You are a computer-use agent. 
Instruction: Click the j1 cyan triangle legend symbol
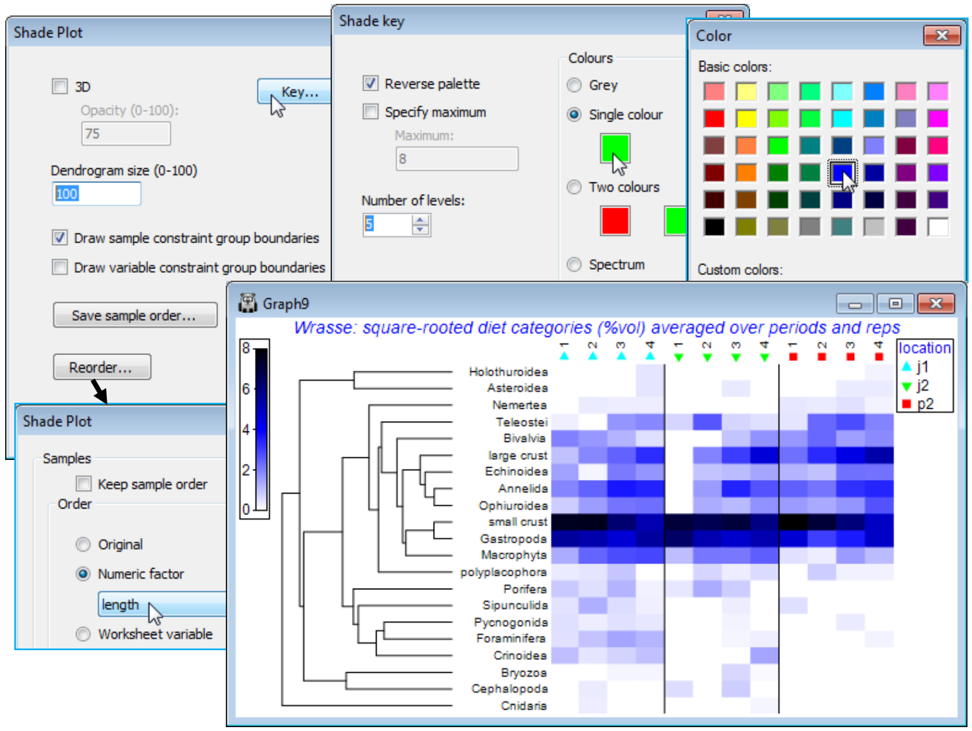[x=906, y=367]
